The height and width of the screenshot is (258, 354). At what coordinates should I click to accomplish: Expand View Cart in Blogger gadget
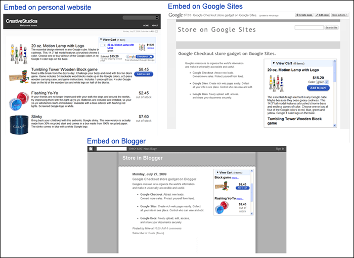click(x=217, y=172)
